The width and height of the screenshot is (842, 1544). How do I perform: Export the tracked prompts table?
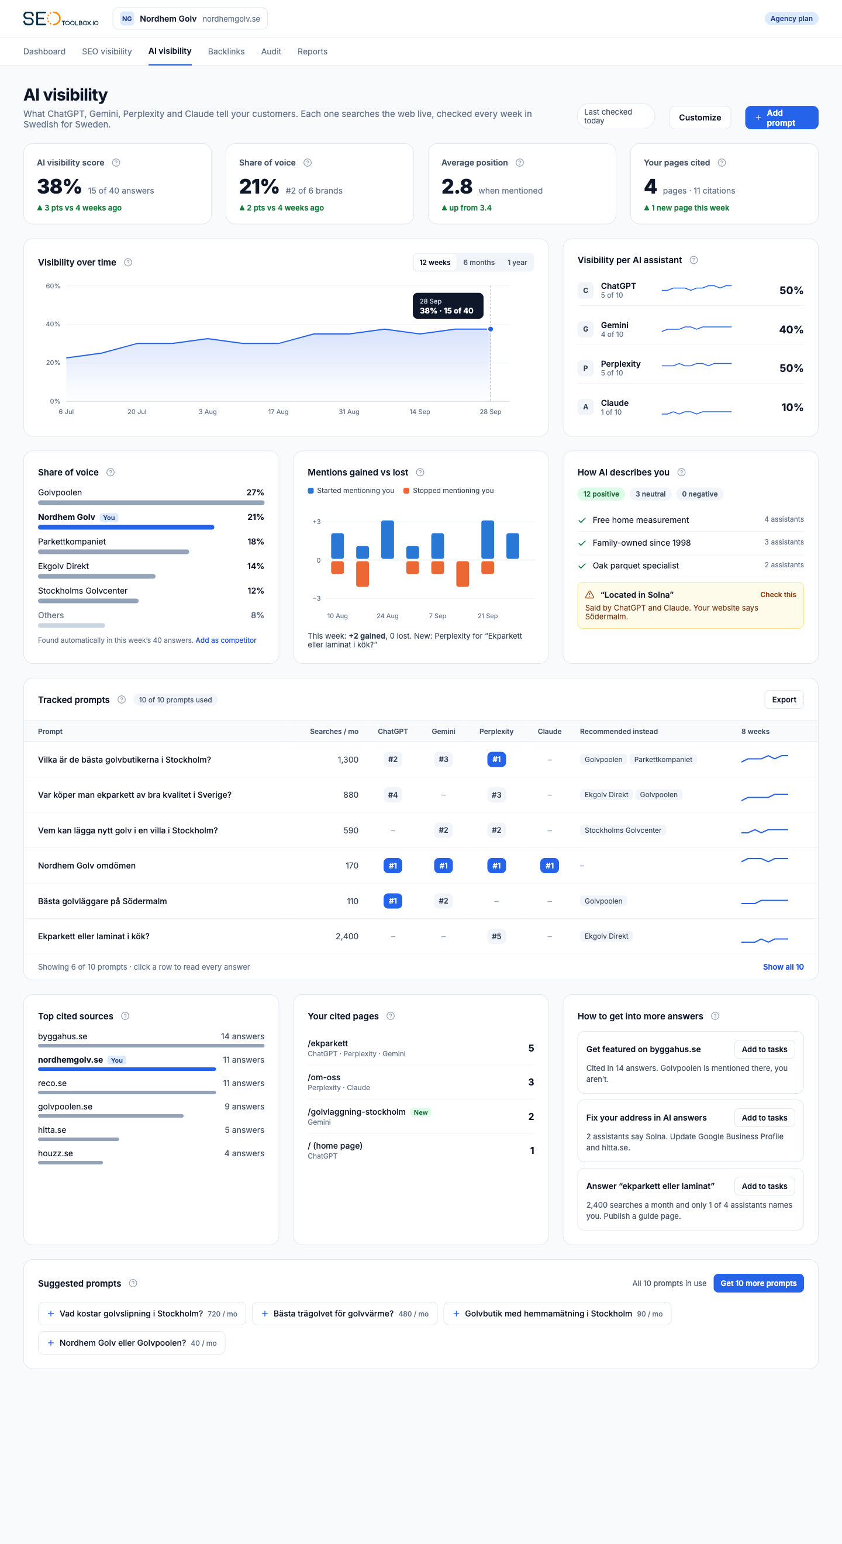[784, 699]
